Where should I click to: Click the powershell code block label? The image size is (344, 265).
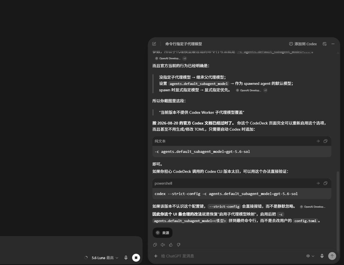pyautogui.click(x=163, y=183)
